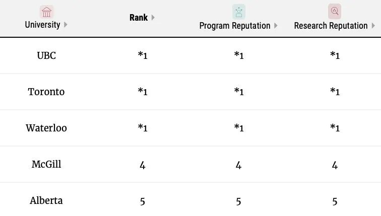
Task: Select the Waterloo university name
Action: point(46,128)
